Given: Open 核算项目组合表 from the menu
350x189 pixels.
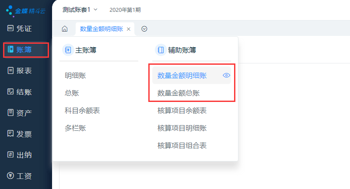Looking at the screenshot, I should (182, 146).
